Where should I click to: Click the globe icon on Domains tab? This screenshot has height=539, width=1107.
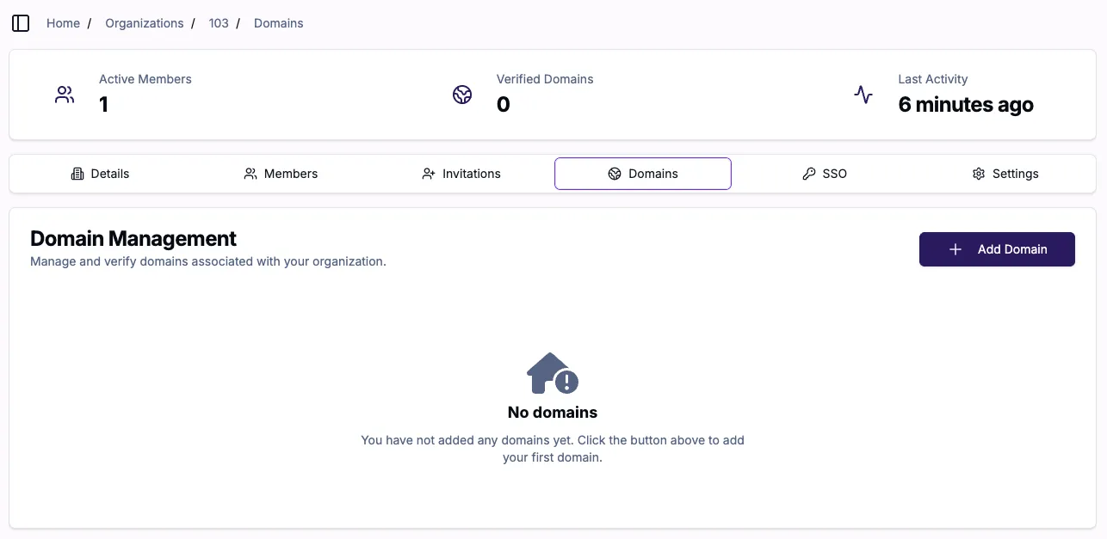615,174
